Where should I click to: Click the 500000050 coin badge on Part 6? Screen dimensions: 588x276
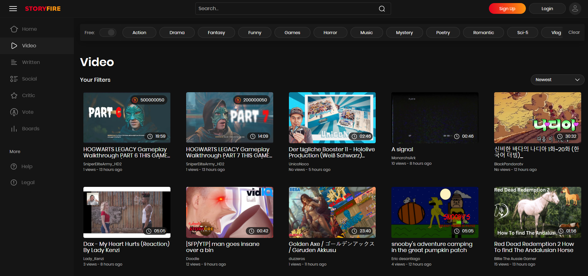click(x=149, y=100)
